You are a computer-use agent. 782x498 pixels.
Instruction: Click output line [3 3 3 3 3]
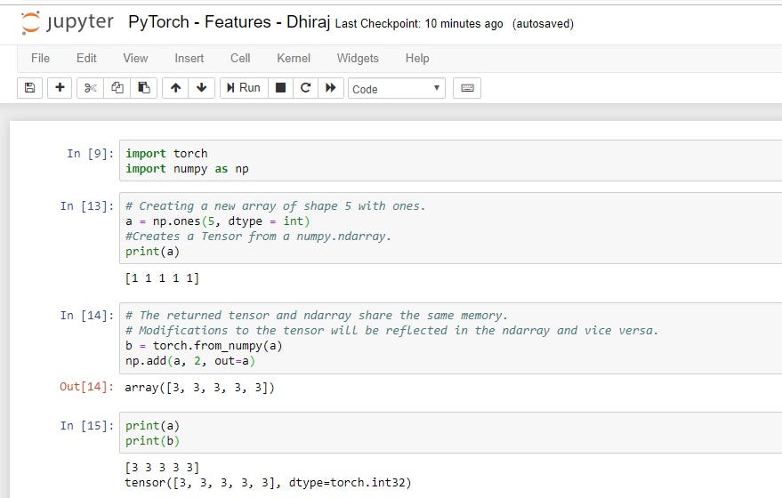point(162,468)
